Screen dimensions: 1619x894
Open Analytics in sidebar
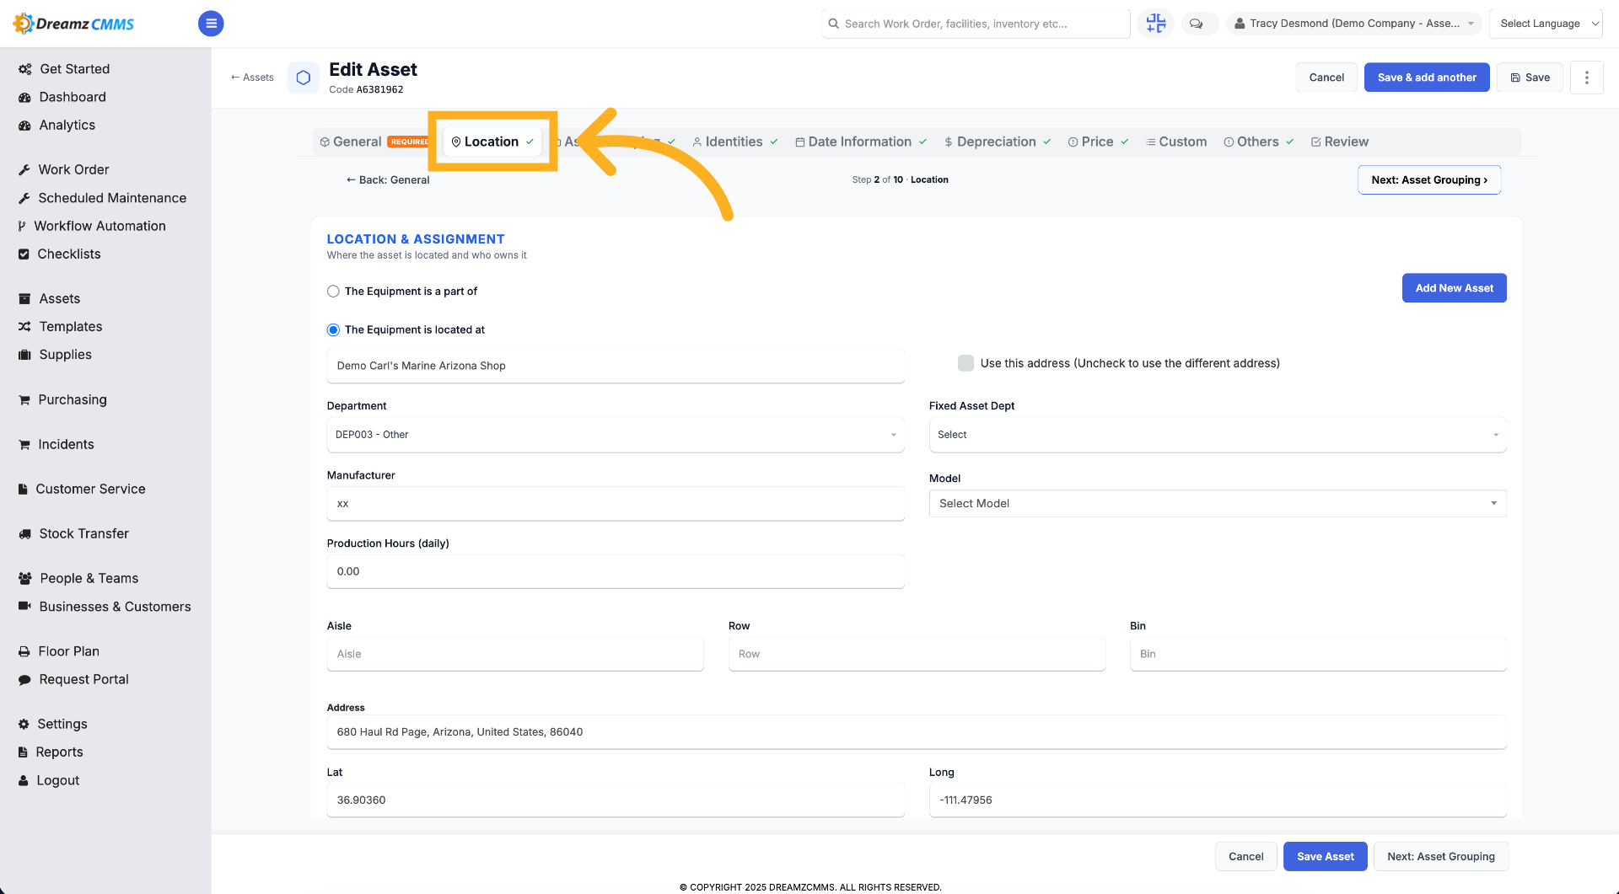coord(56,125)
